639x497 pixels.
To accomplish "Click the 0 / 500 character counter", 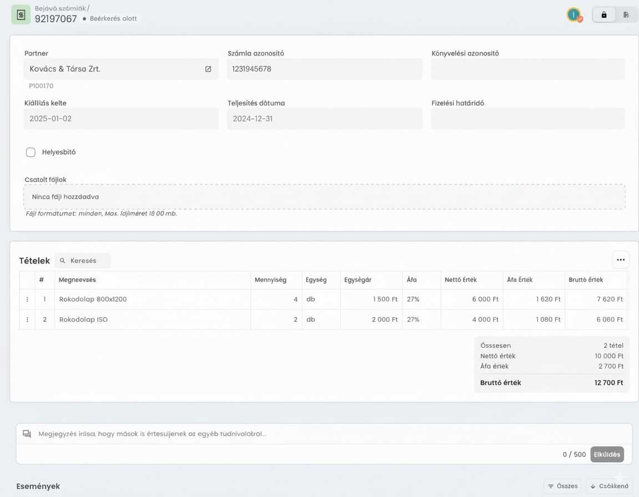I will (574, 454).
